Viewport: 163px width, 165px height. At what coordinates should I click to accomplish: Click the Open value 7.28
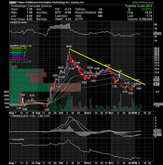[x=30, y=9]
